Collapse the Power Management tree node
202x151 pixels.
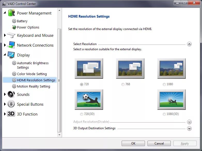pos(5,12)
